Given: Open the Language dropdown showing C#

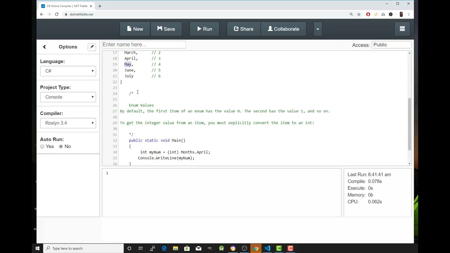Looking at the screenshot, I should coord(68,71).
